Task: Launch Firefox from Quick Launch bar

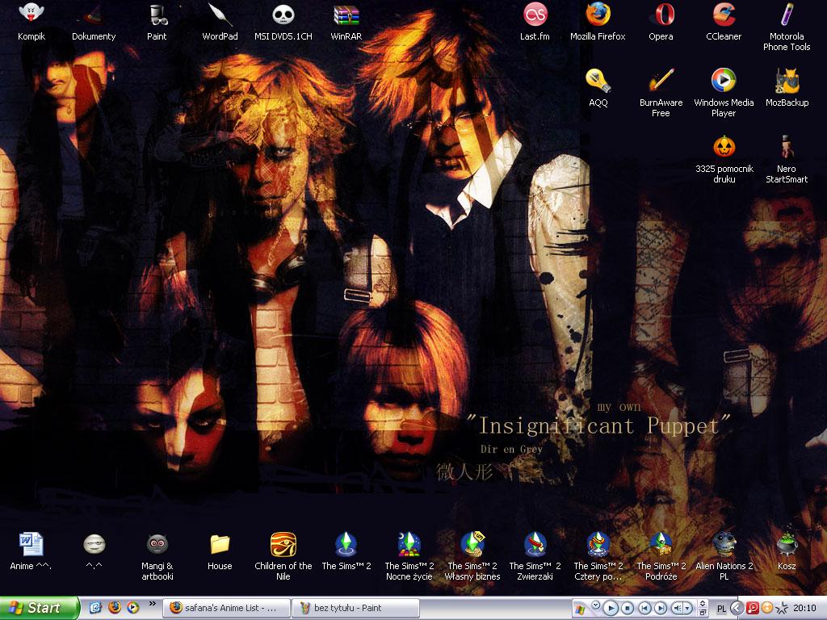Action: (115, 608)
